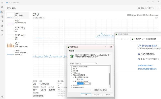Screen dimensions: 161x99
Task: Go up one level in プラン設定の編集 window
Action: tap(128, 39)
